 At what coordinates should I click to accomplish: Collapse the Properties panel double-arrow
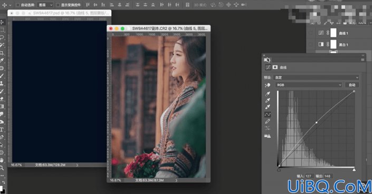point(363,55)
